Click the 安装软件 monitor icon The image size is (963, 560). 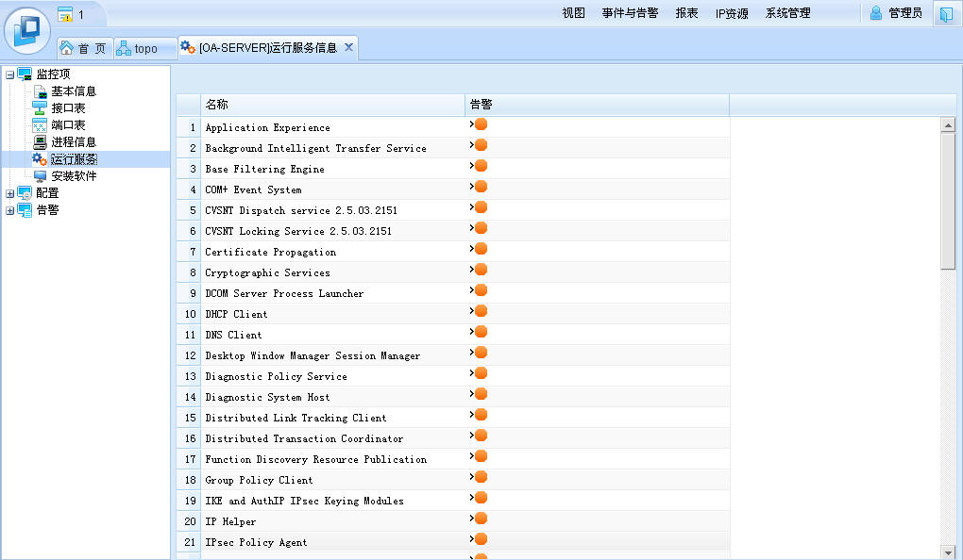tap(40, 176)
